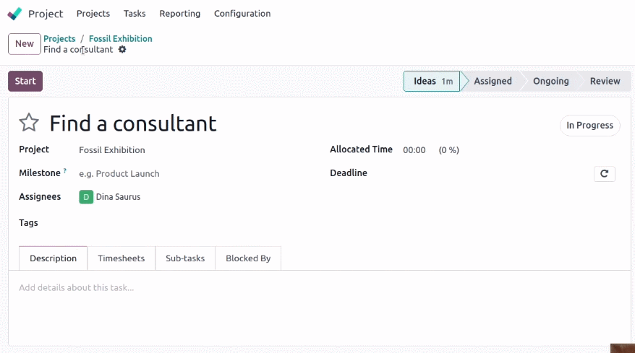635x353 pixels.
Task: Open the Milestone dropdown field
Action: coord(195,174)
